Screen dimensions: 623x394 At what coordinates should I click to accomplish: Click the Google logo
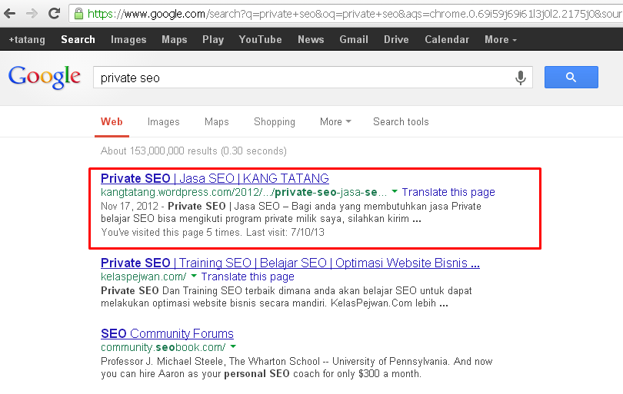[45, 77]
